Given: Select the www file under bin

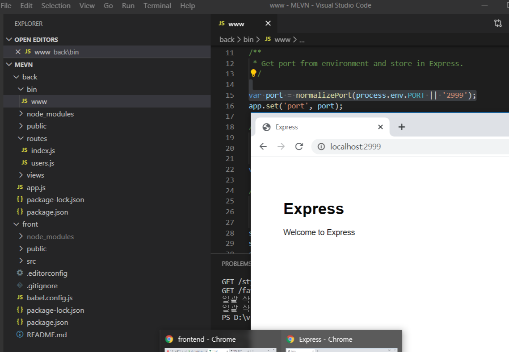Looking at the screenshot, I should pos(107,101).
